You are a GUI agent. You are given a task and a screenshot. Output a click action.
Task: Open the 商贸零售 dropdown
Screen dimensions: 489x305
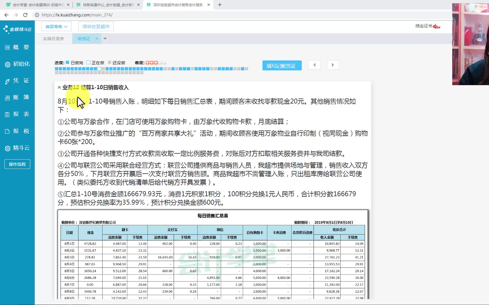click(x=56, y=27)
